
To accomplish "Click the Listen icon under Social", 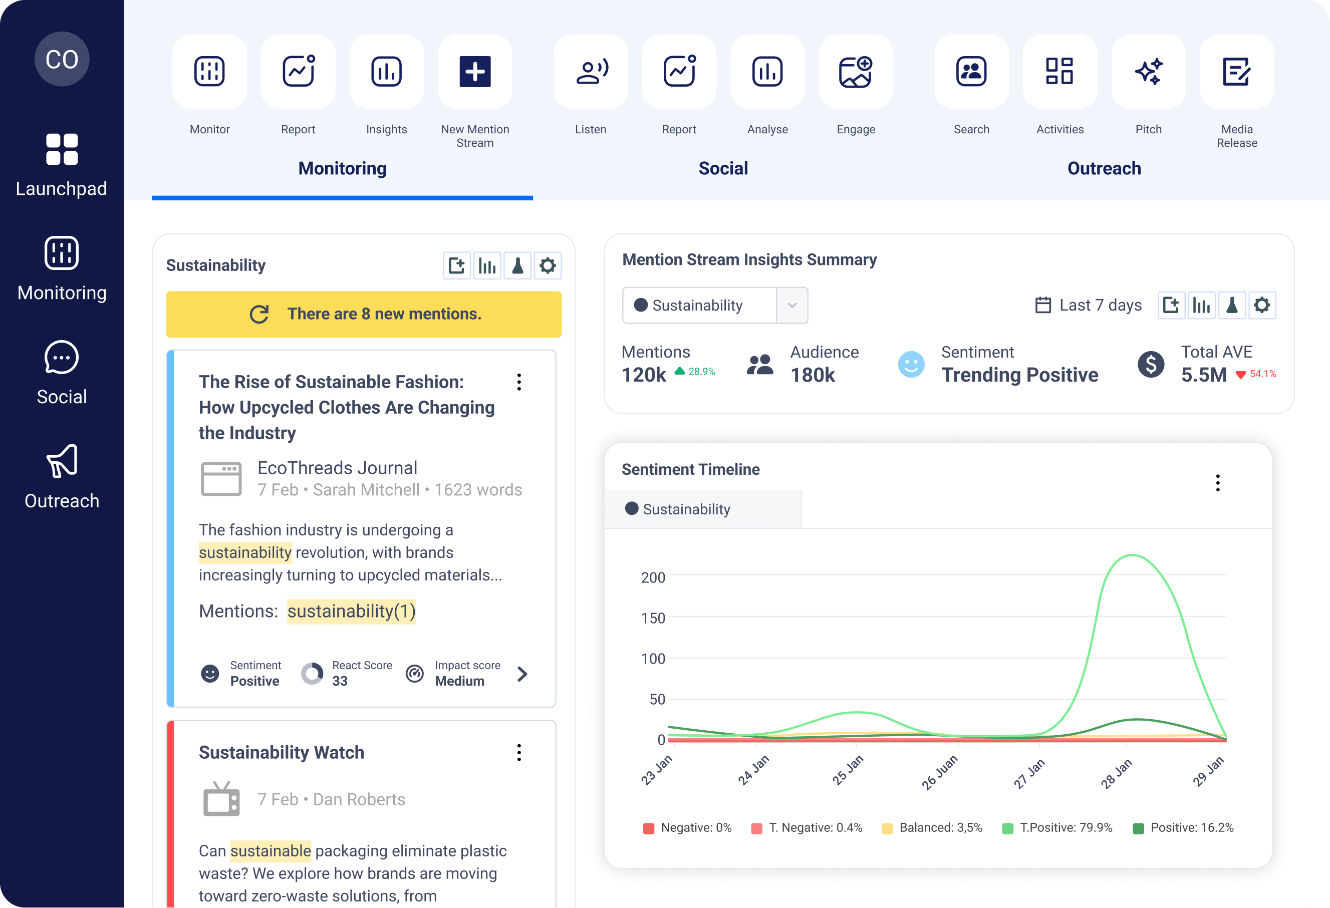I will (591, 72).
